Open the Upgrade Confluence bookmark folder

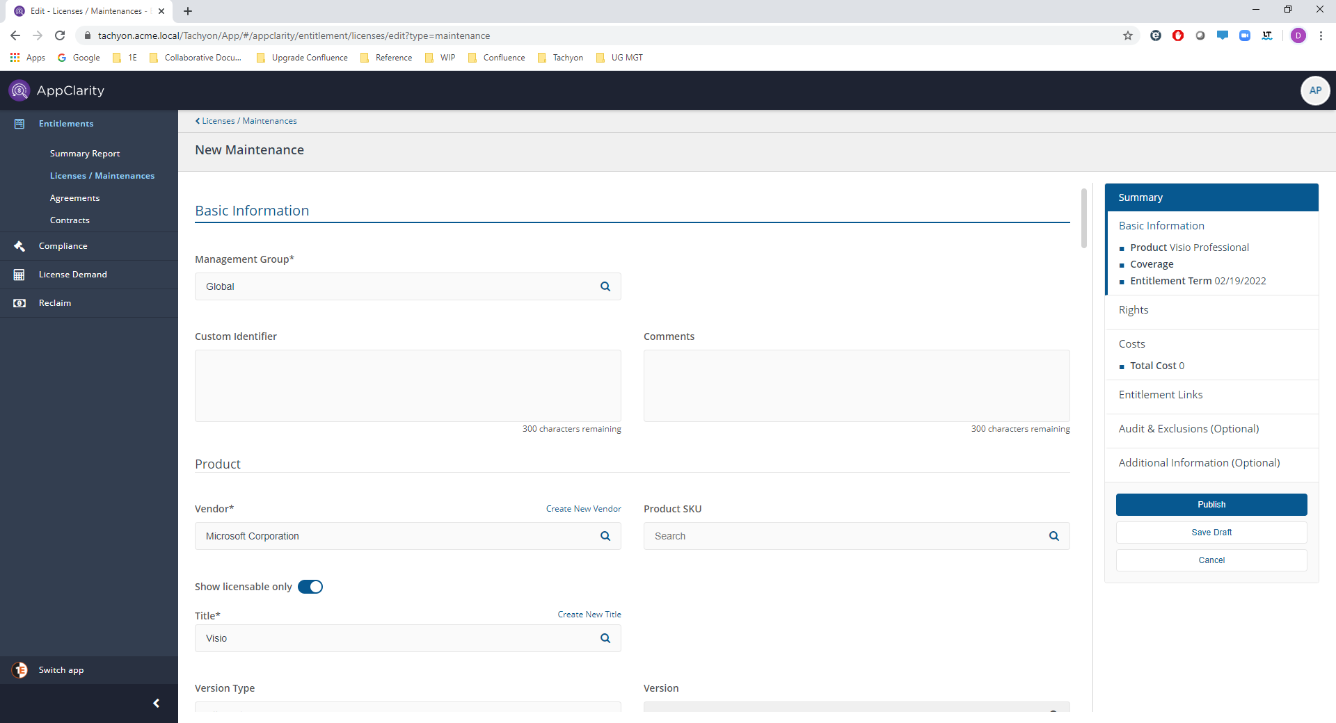coord(302,58)
